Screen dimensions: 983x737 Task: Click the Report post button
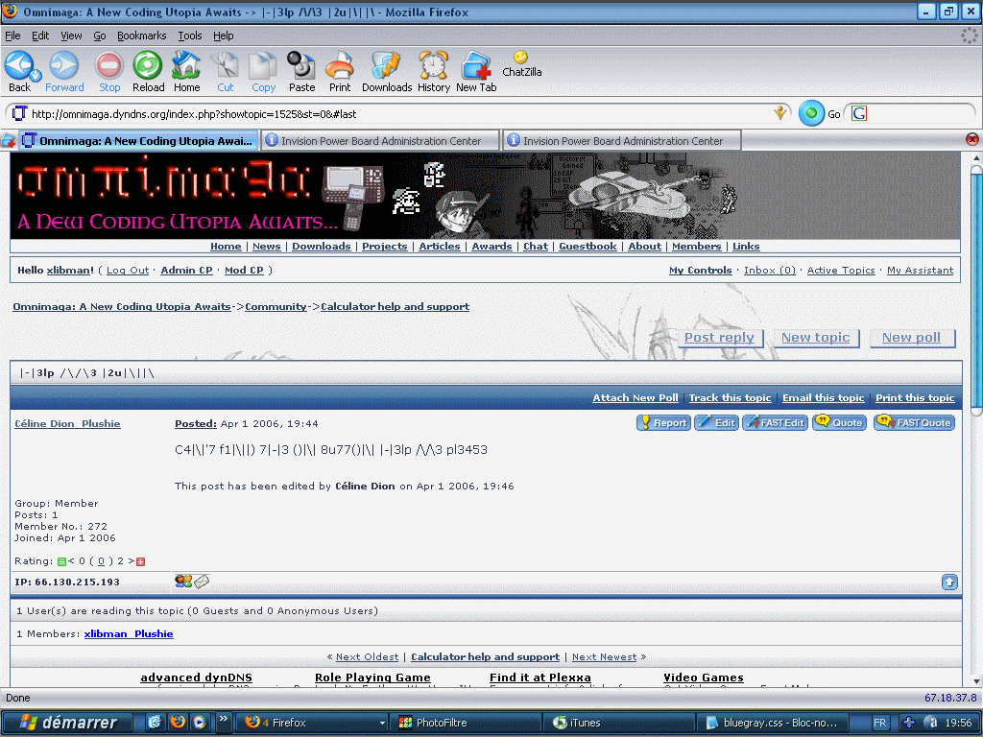click(663, 423)
